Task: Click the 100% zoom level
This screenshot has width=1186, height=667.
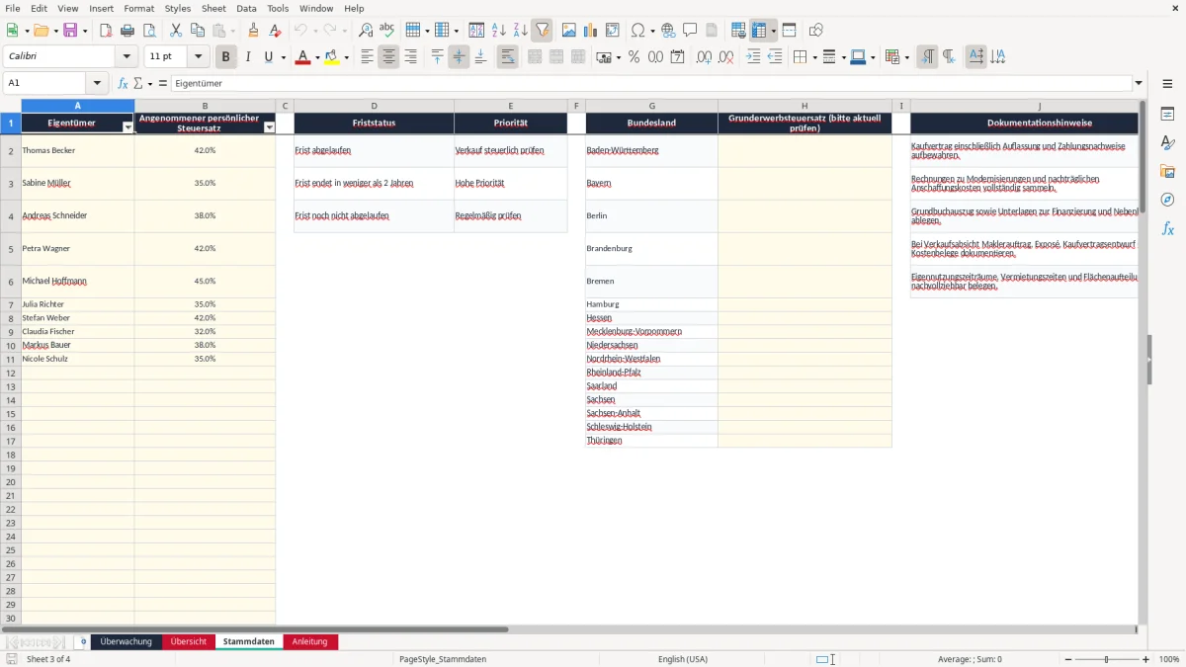Action: pos(1169,659)
